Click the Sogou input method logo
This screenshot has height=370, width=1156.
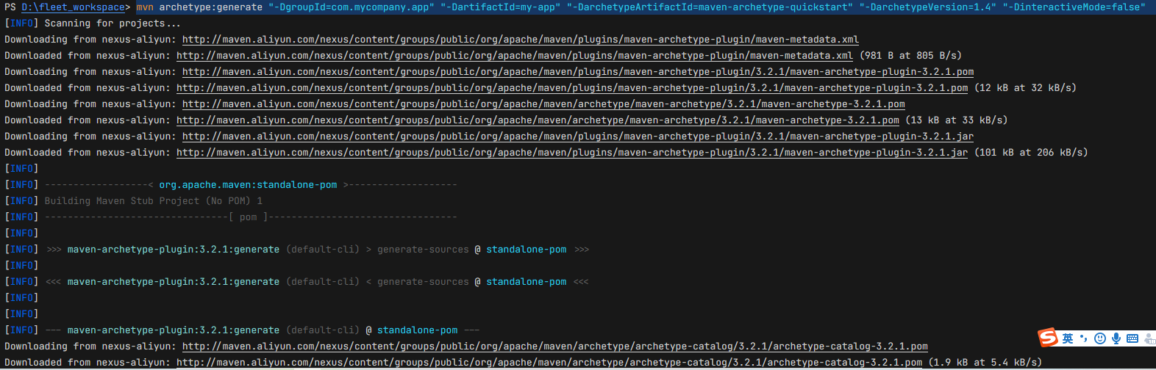coord(1048,338)
